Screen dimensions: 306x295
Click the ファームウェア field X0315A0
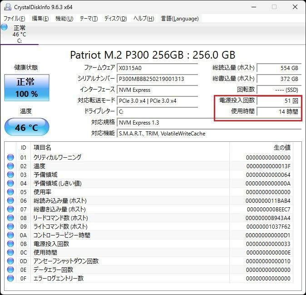click(x=157, y=68)
